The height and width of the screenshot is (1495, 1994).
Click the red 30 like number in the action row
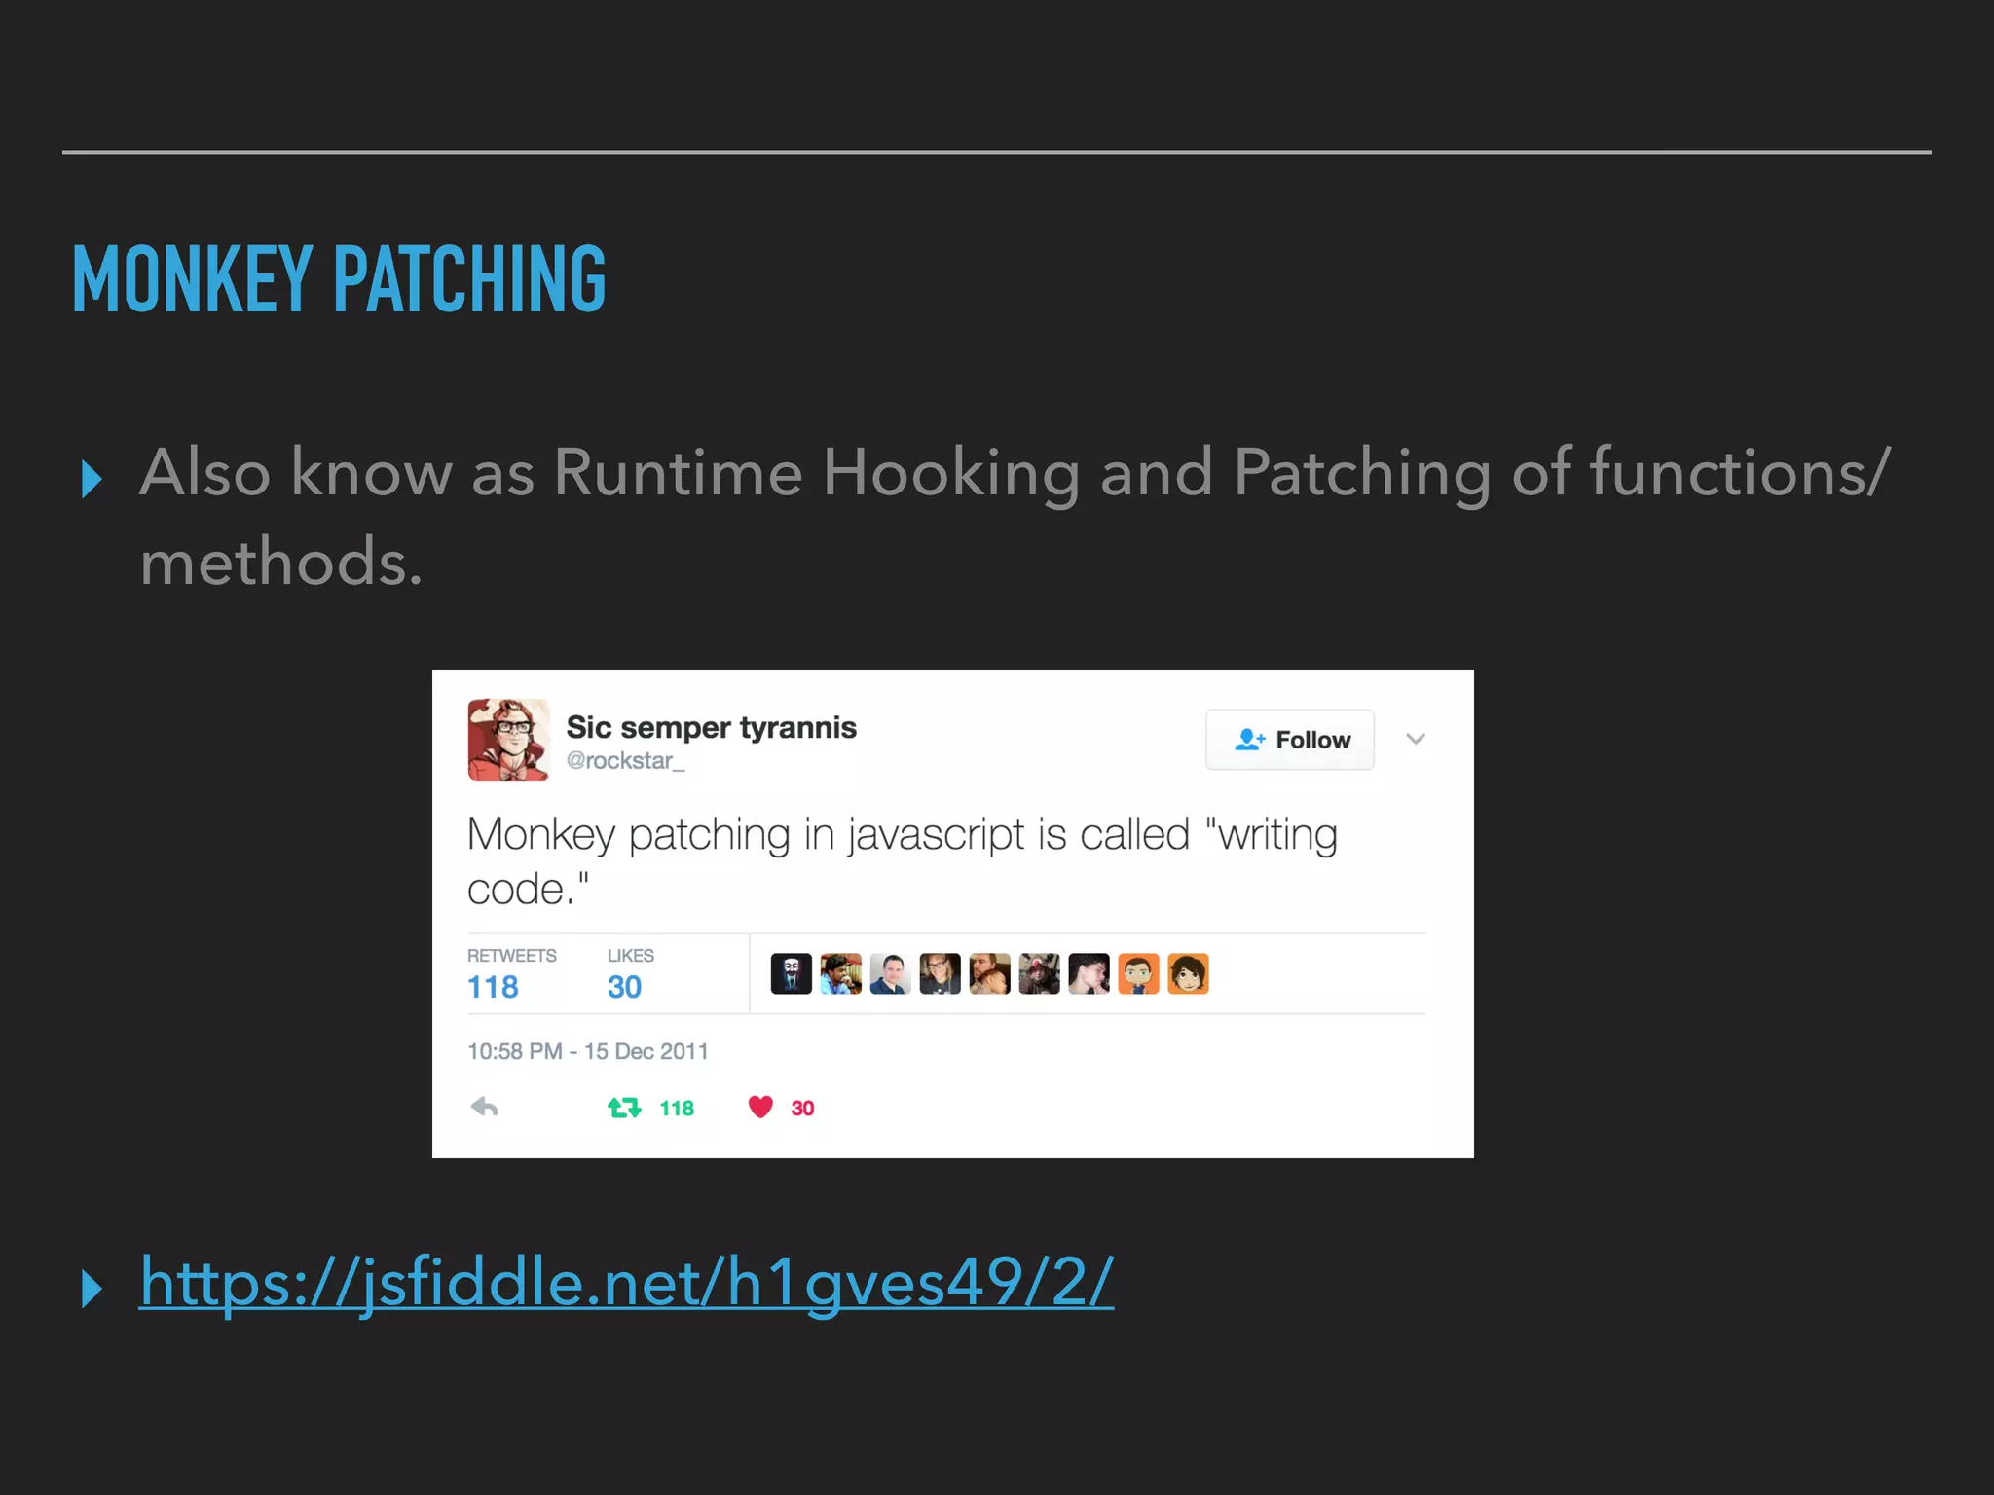(x=802, y=1109)
